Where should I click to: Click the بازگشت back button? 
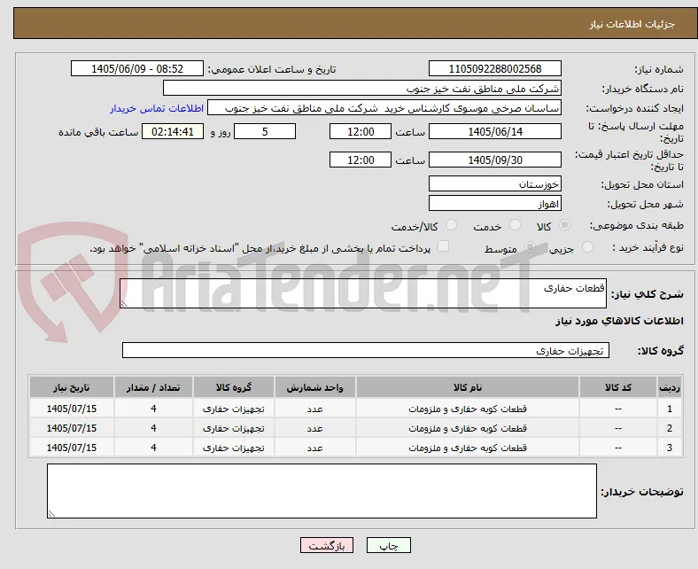point(327,545)
